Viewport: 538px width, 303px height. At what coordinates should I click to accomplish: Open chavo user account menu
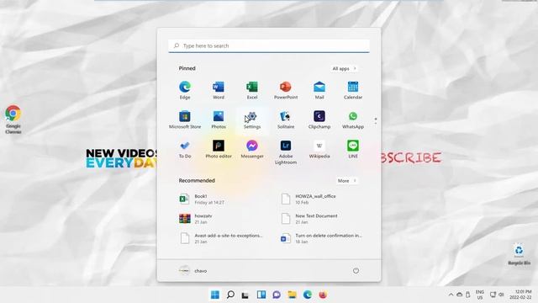click(193, 271)
